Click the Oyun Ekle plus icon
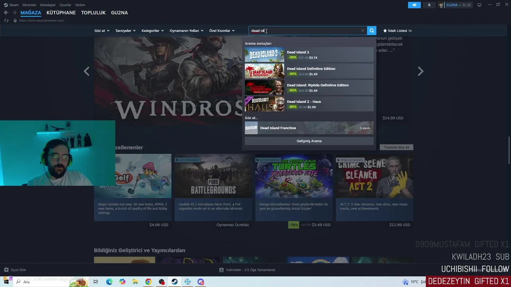Screen dimensions: 511x287 click(6, 270)
